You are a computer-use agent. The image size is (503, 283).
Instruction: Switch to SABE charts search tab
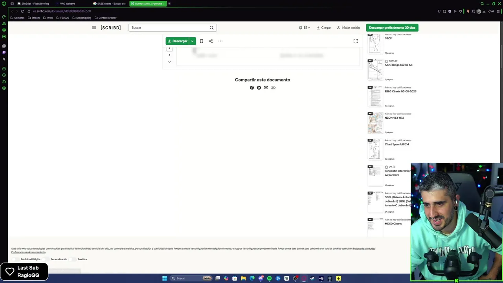click(110, 4)
